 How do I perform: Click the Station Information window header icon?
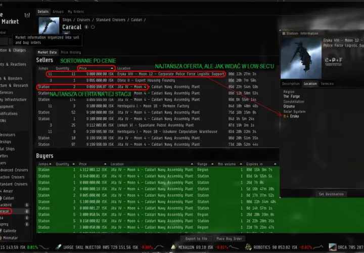(x=284, y=33)
